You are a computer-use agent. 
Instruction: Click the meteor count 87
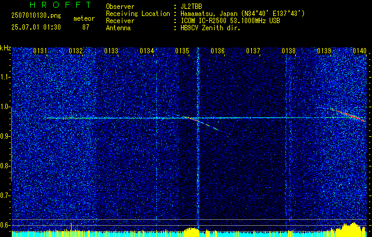86,27
